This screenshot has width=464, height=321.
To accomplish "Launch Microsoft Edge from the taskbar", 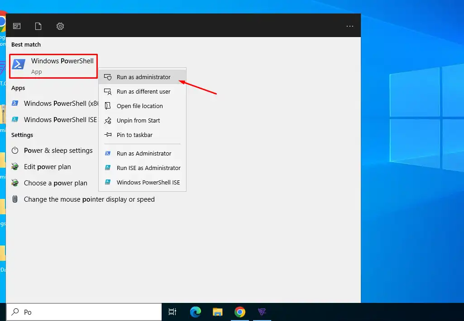I will pos(195,312).
